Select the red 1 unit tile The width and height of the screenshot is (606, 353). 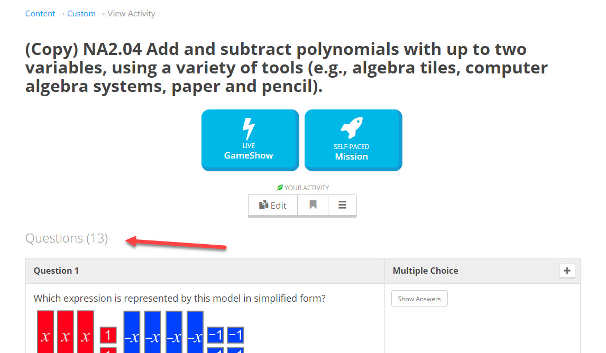coord(108,335)
